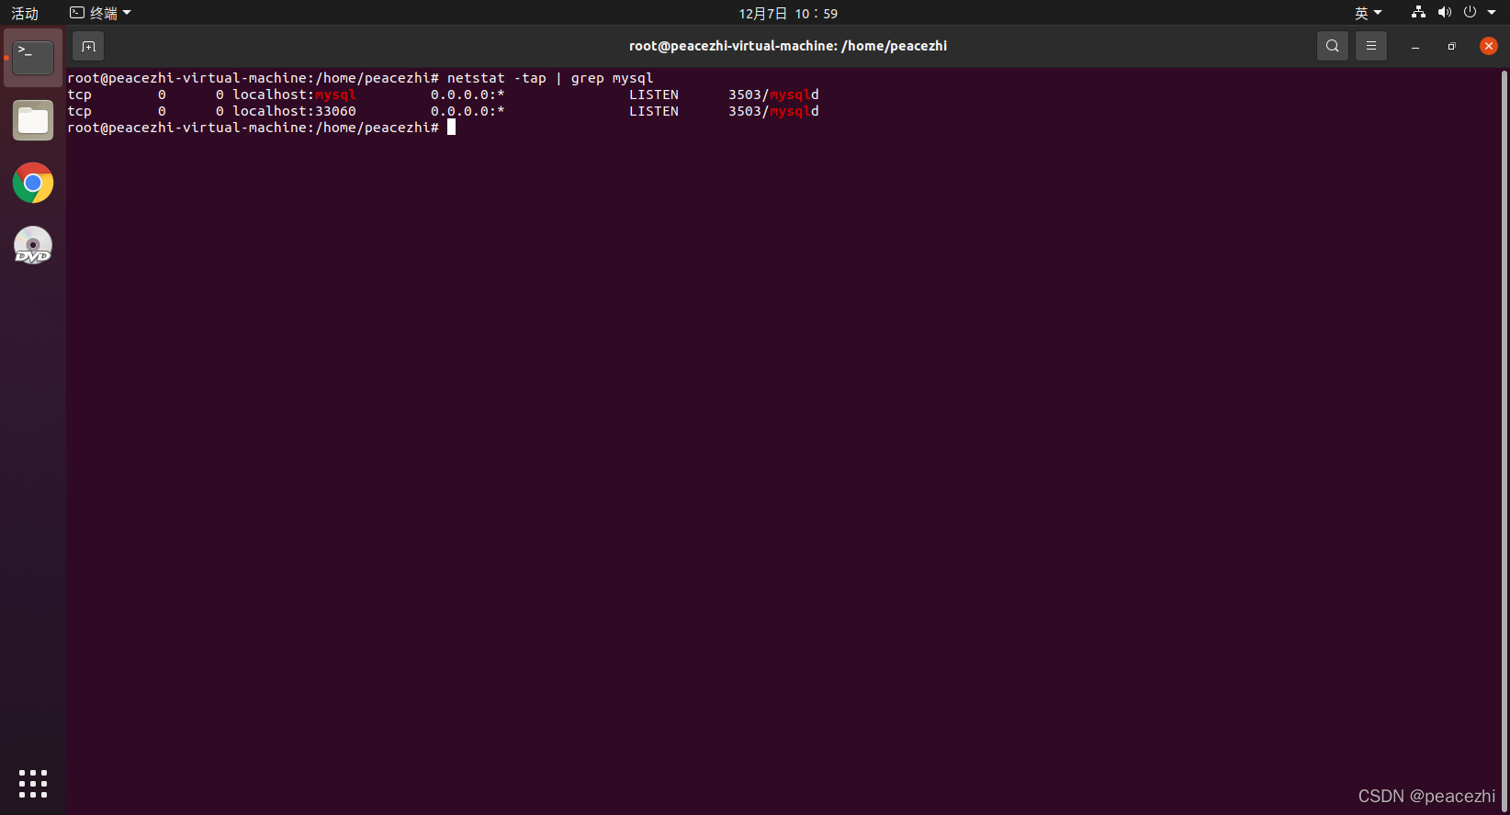Open the clock and calendar showing 12月7日 10:59

[788, 13]
